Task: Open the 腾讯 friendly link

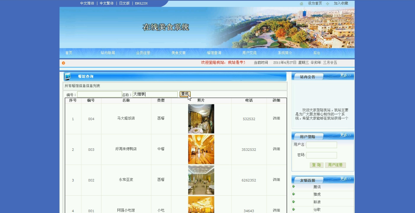Action: coord(317,187)
